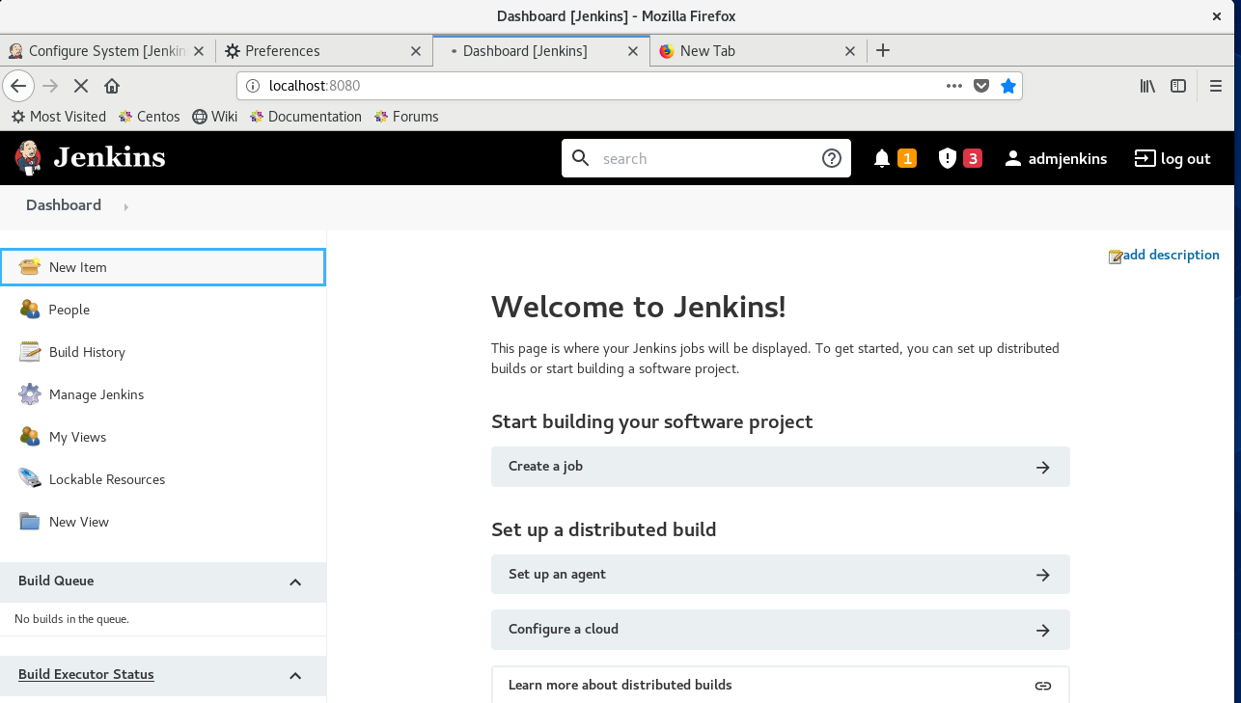Click the Jenkins title text in header
The width and height of the screenshot is (1241, 703).
109,157
